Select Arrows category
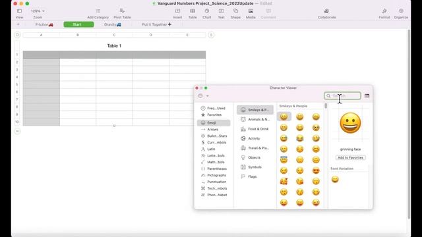This screenshot has width=422, height=237. coord(214,129)
